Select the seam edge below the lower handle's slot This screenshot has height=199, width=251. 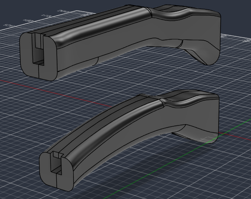(x=57, y=180)
